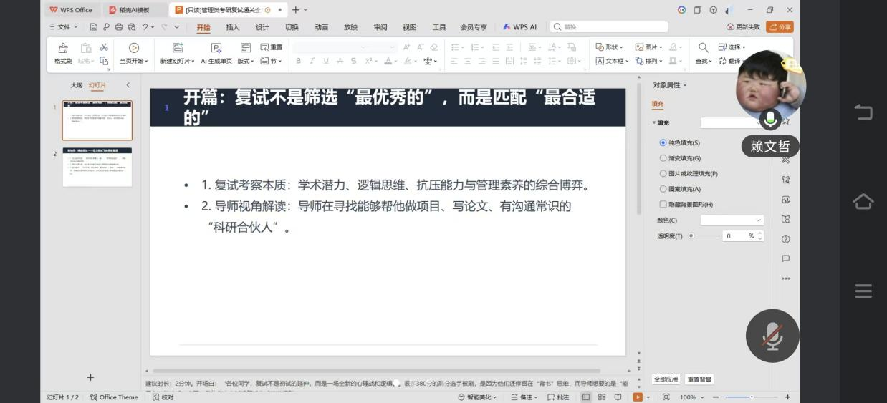Click the print icon in quick toolbar
887x403 pixels.
pyautogui.click(x=119, y=27)
